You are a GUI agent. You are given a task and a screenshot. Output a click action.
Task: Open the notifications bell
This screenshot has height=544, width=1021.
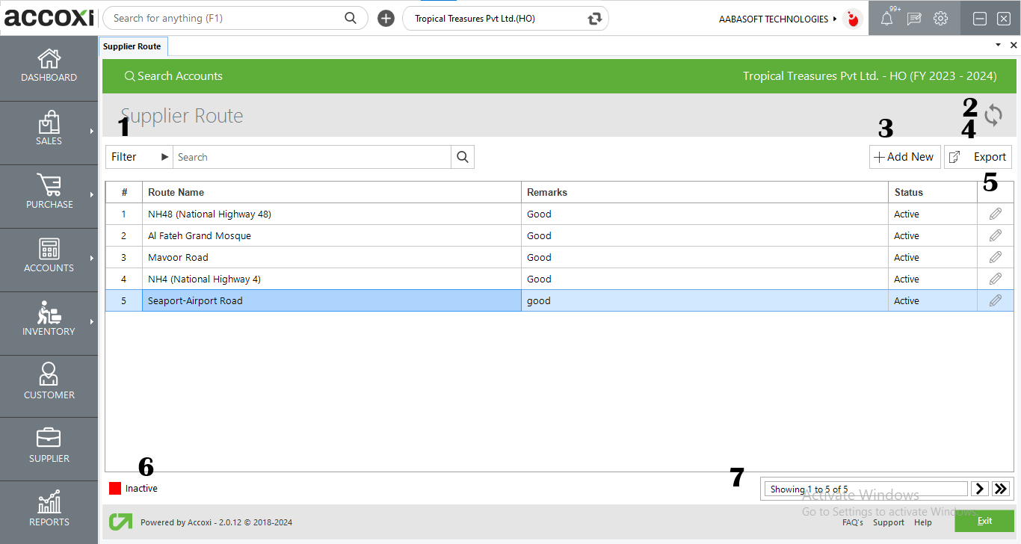(x=887, y=18)
